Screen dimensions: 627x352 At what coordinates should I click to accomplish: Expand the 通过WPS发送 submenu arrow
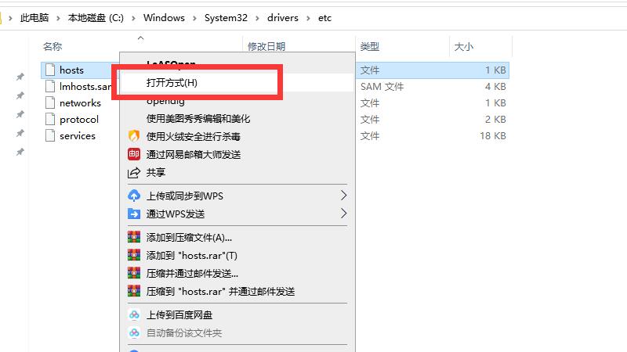click(x=343, y=214)
